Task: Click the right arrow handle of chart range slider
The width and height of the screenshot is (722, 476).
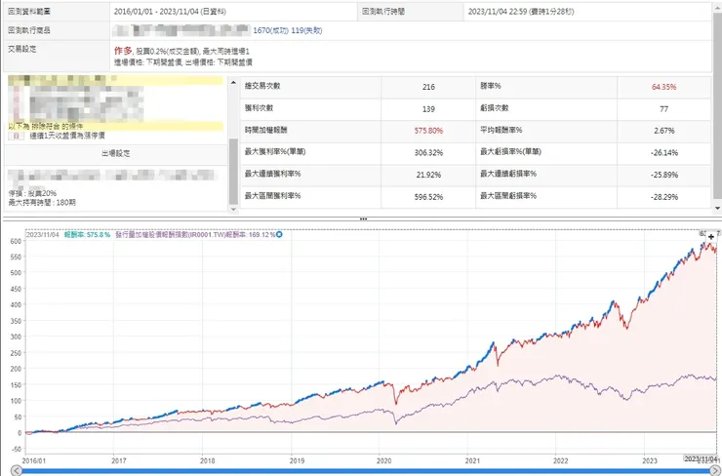Action: [x=715, y=470]
